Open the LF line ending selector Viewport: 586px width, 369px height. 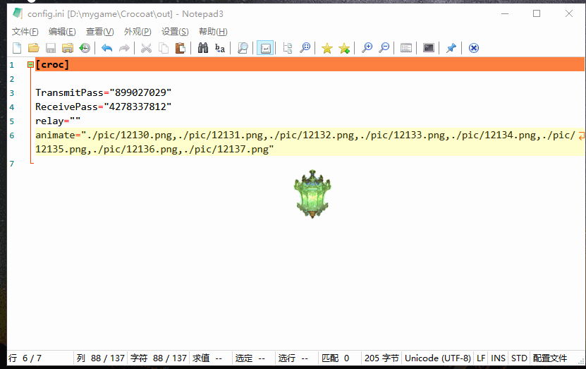tap(481, 358)
